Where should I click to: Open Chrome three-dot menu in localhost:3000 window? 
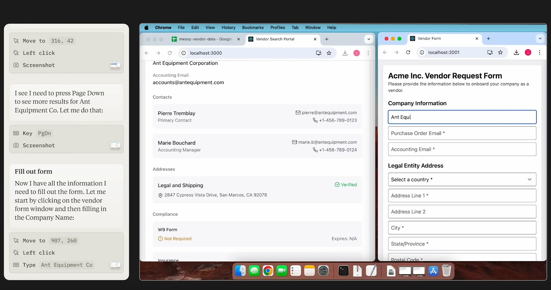click(x=368, y=53)
